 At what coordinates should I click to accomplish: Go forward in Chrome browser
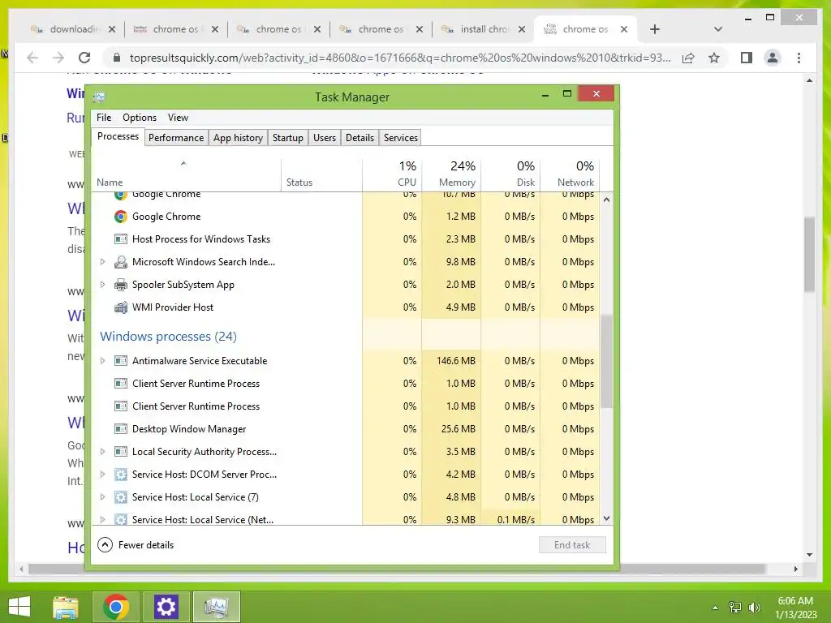point(58,58)
